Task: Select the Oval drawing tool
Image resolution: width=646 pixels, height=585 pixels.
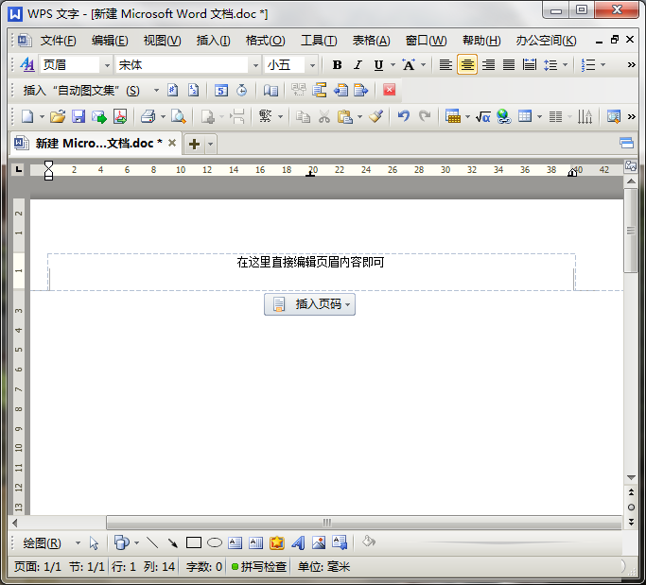Action: tap(215, 542)
